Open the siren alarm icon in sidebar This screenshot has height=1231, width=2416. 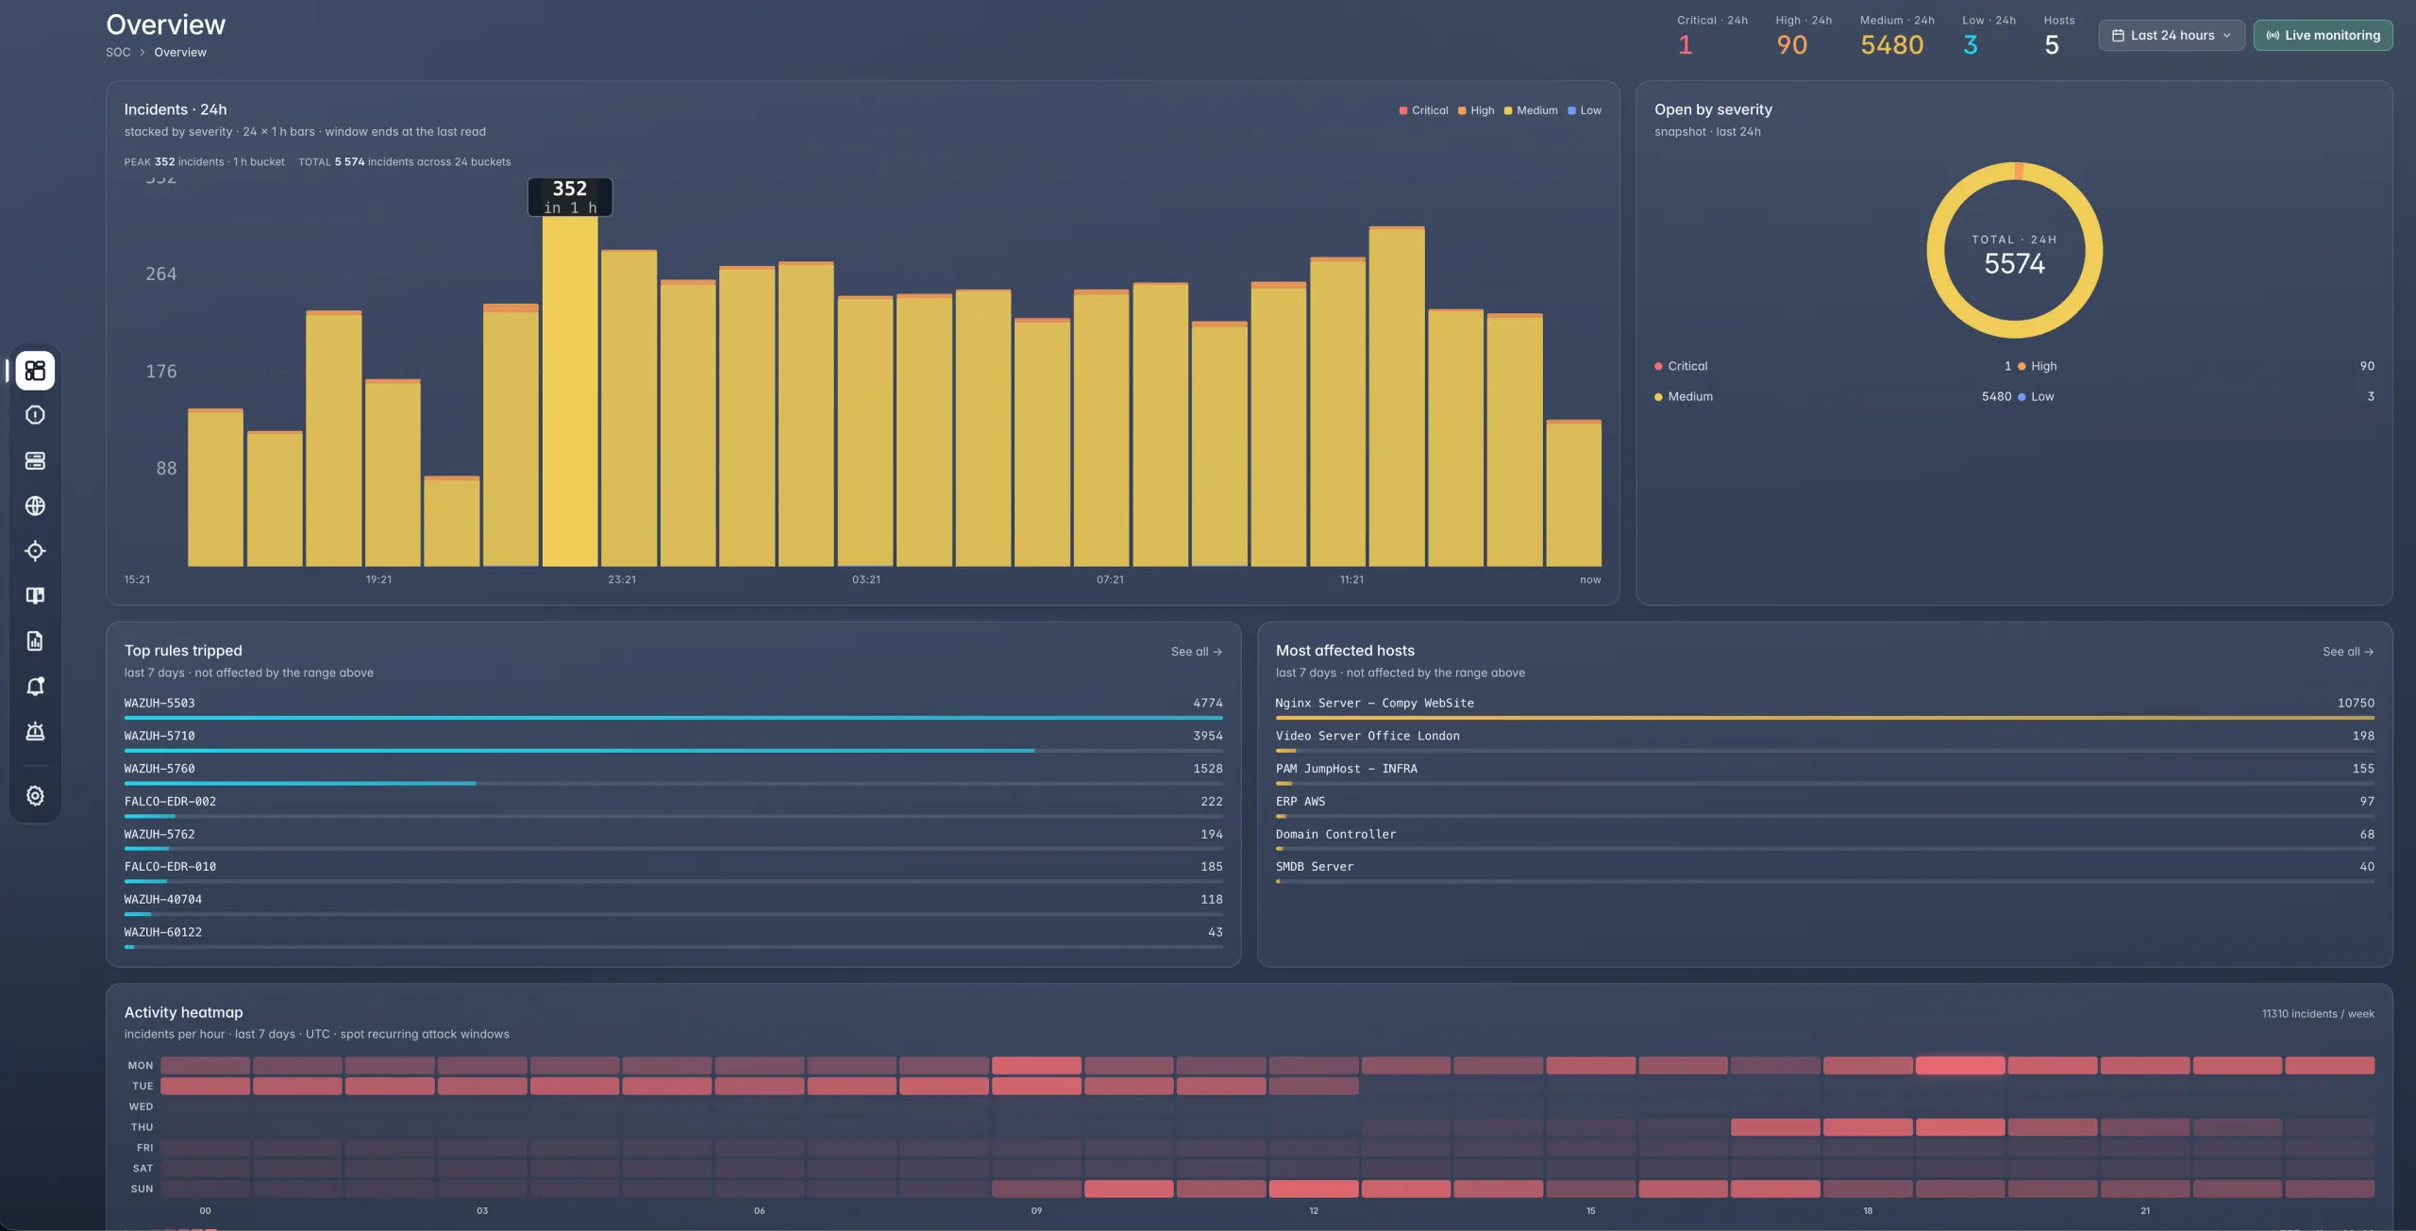[35, 732]
